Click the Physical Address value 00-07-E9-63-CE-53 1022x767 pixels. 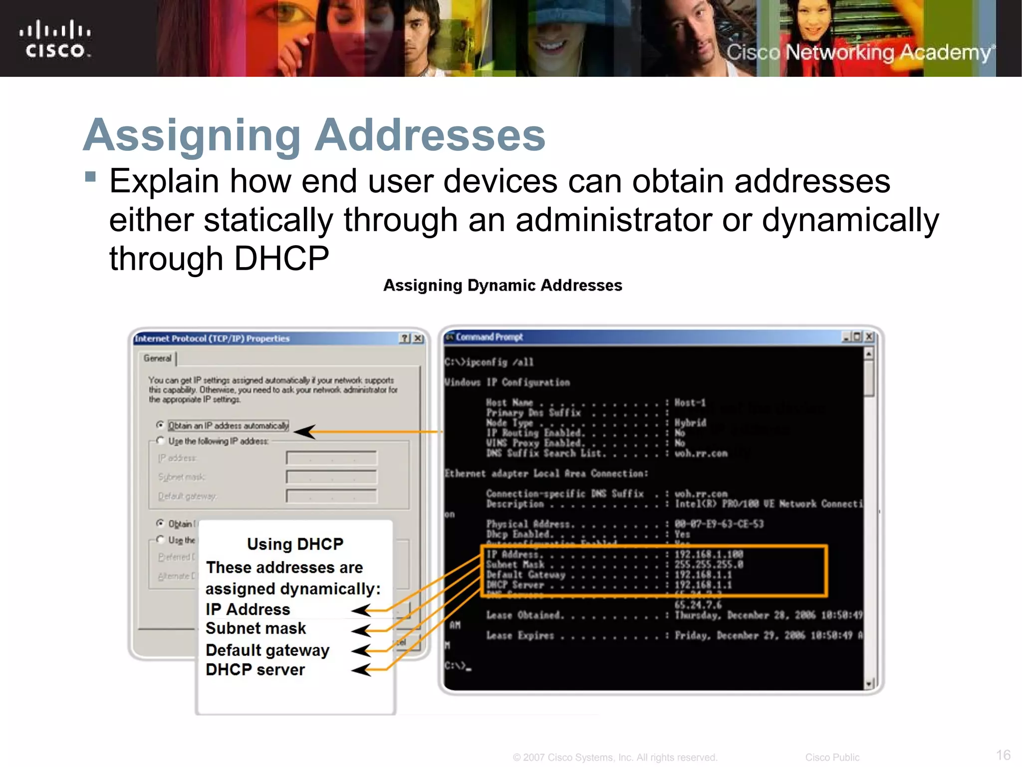point(719,524)
